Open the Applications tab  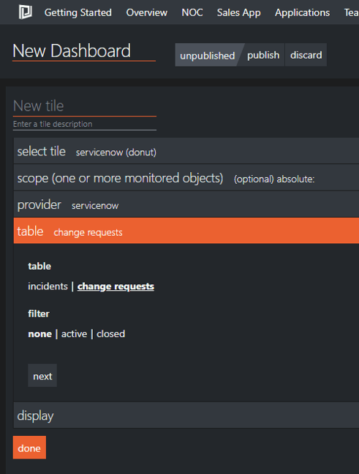point(302,12)
